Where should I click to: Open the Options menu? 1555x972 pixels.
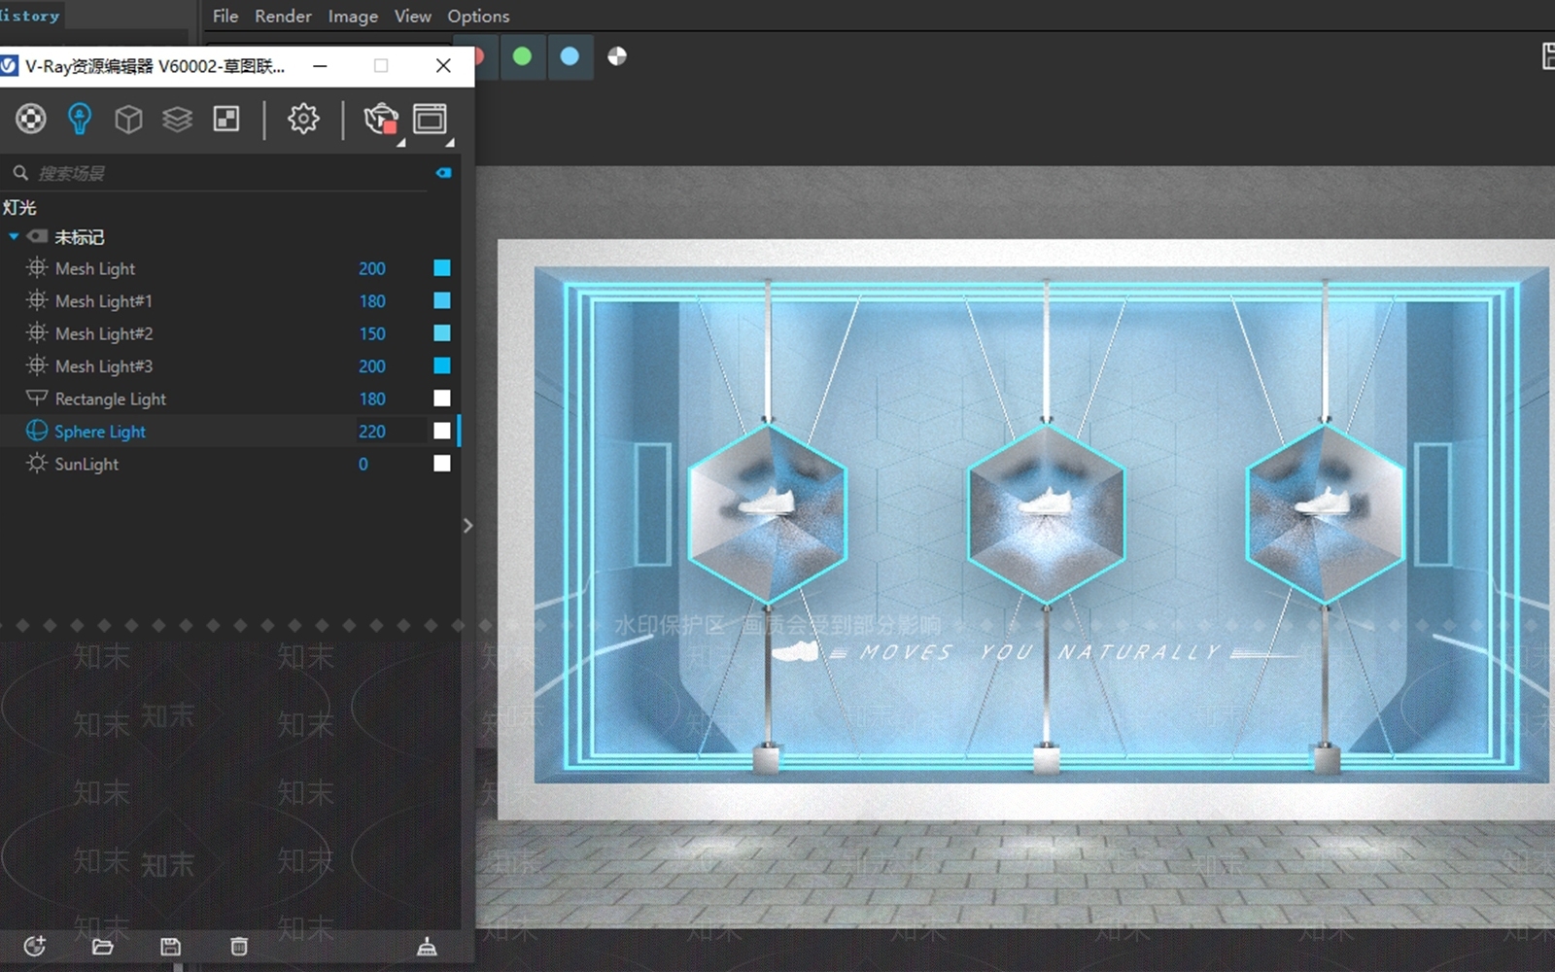478,17
